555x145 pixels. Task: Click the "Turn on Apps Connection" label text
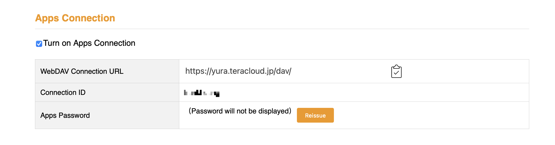tap(89, 43)
